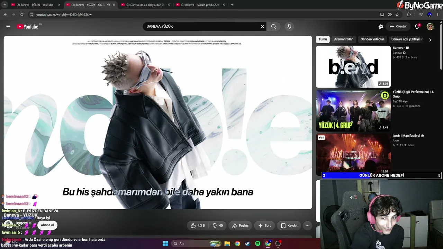
Task: Focus the browser address bar URL
Action: tap(64, 15)
